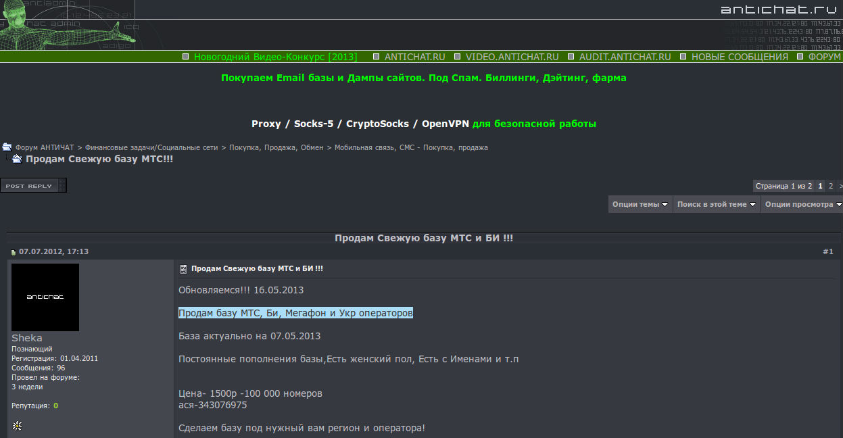Click the thread icon beside the thread title
The height and width of the screenshot is (438, 843).
click(x=18, y=159)
